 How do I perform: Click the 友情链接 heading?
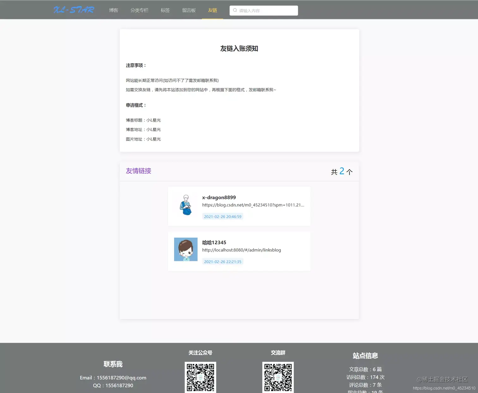point(138,171)
